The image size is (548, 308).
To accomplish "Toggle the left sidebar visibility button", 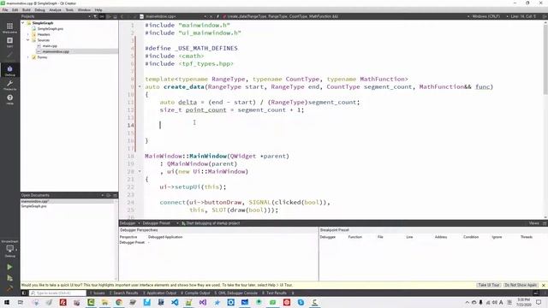I will 24,293.
